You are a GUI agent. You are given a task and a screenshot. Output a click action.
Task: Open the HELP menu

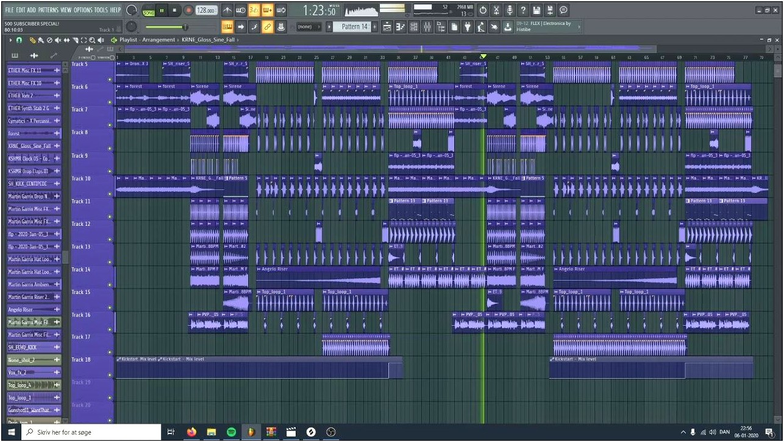click(115, 10)
